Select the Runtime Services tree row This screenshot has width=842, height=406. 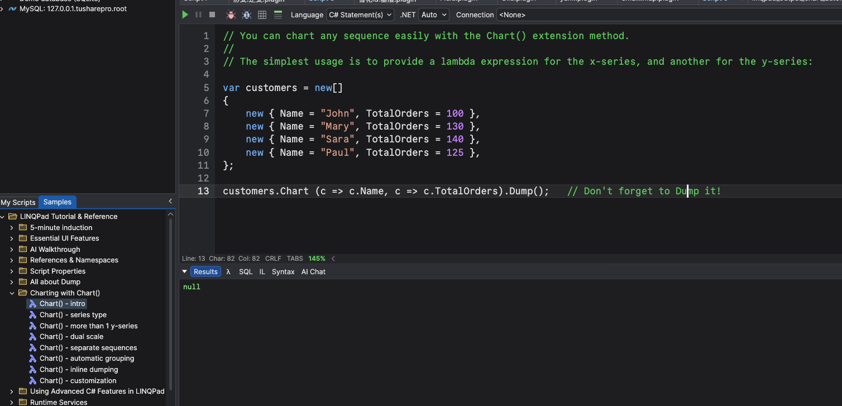(x=59, y=402)
